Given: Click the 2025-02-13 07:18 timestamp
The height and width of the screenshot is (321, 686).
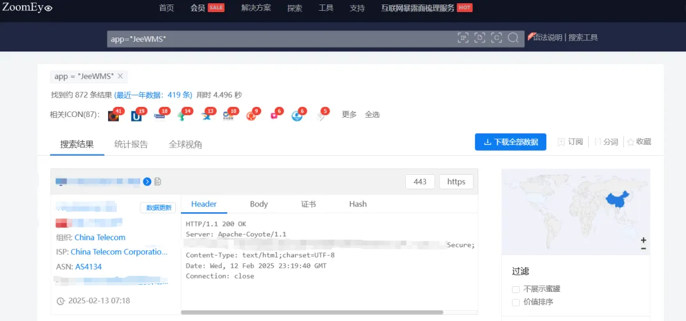Looking at the screenshot, I should coord(99,301).
